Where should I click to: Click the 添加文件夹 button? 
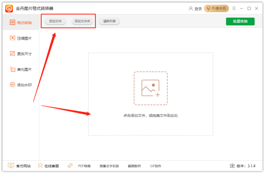82,21
